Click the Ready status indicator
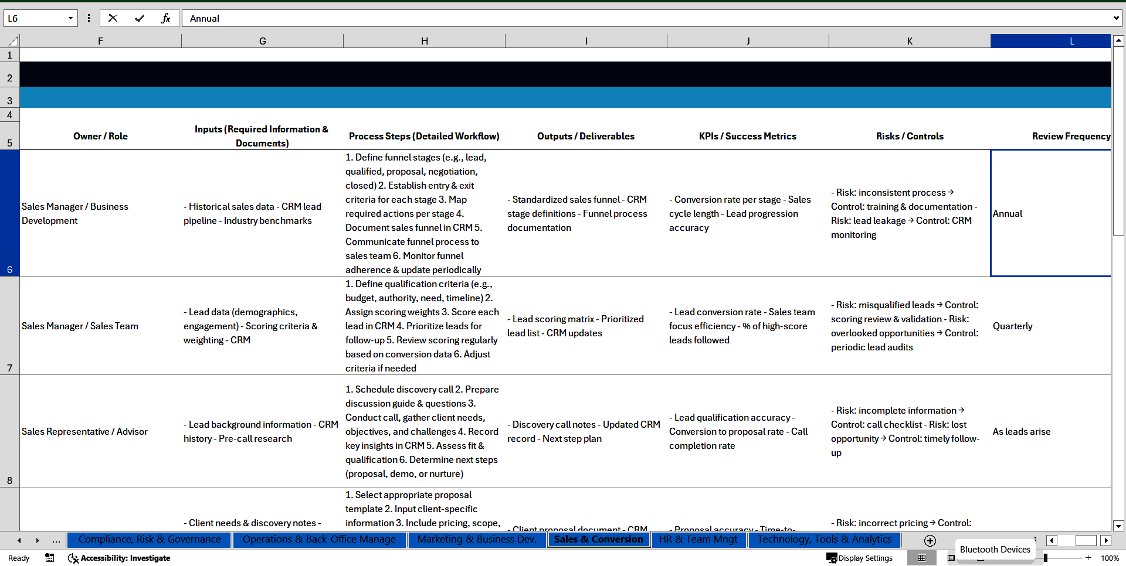This screenshot has height=566, width=1126. point(19,558)
